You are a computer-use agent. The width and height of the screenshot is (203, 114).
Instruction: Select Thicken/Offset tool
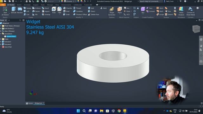point(80,15)
